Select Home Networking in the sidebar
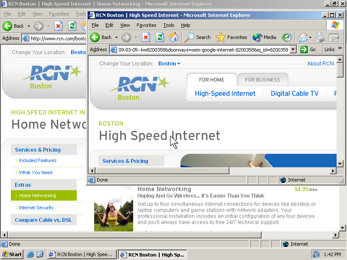347x260 pixels. (44, 195)
